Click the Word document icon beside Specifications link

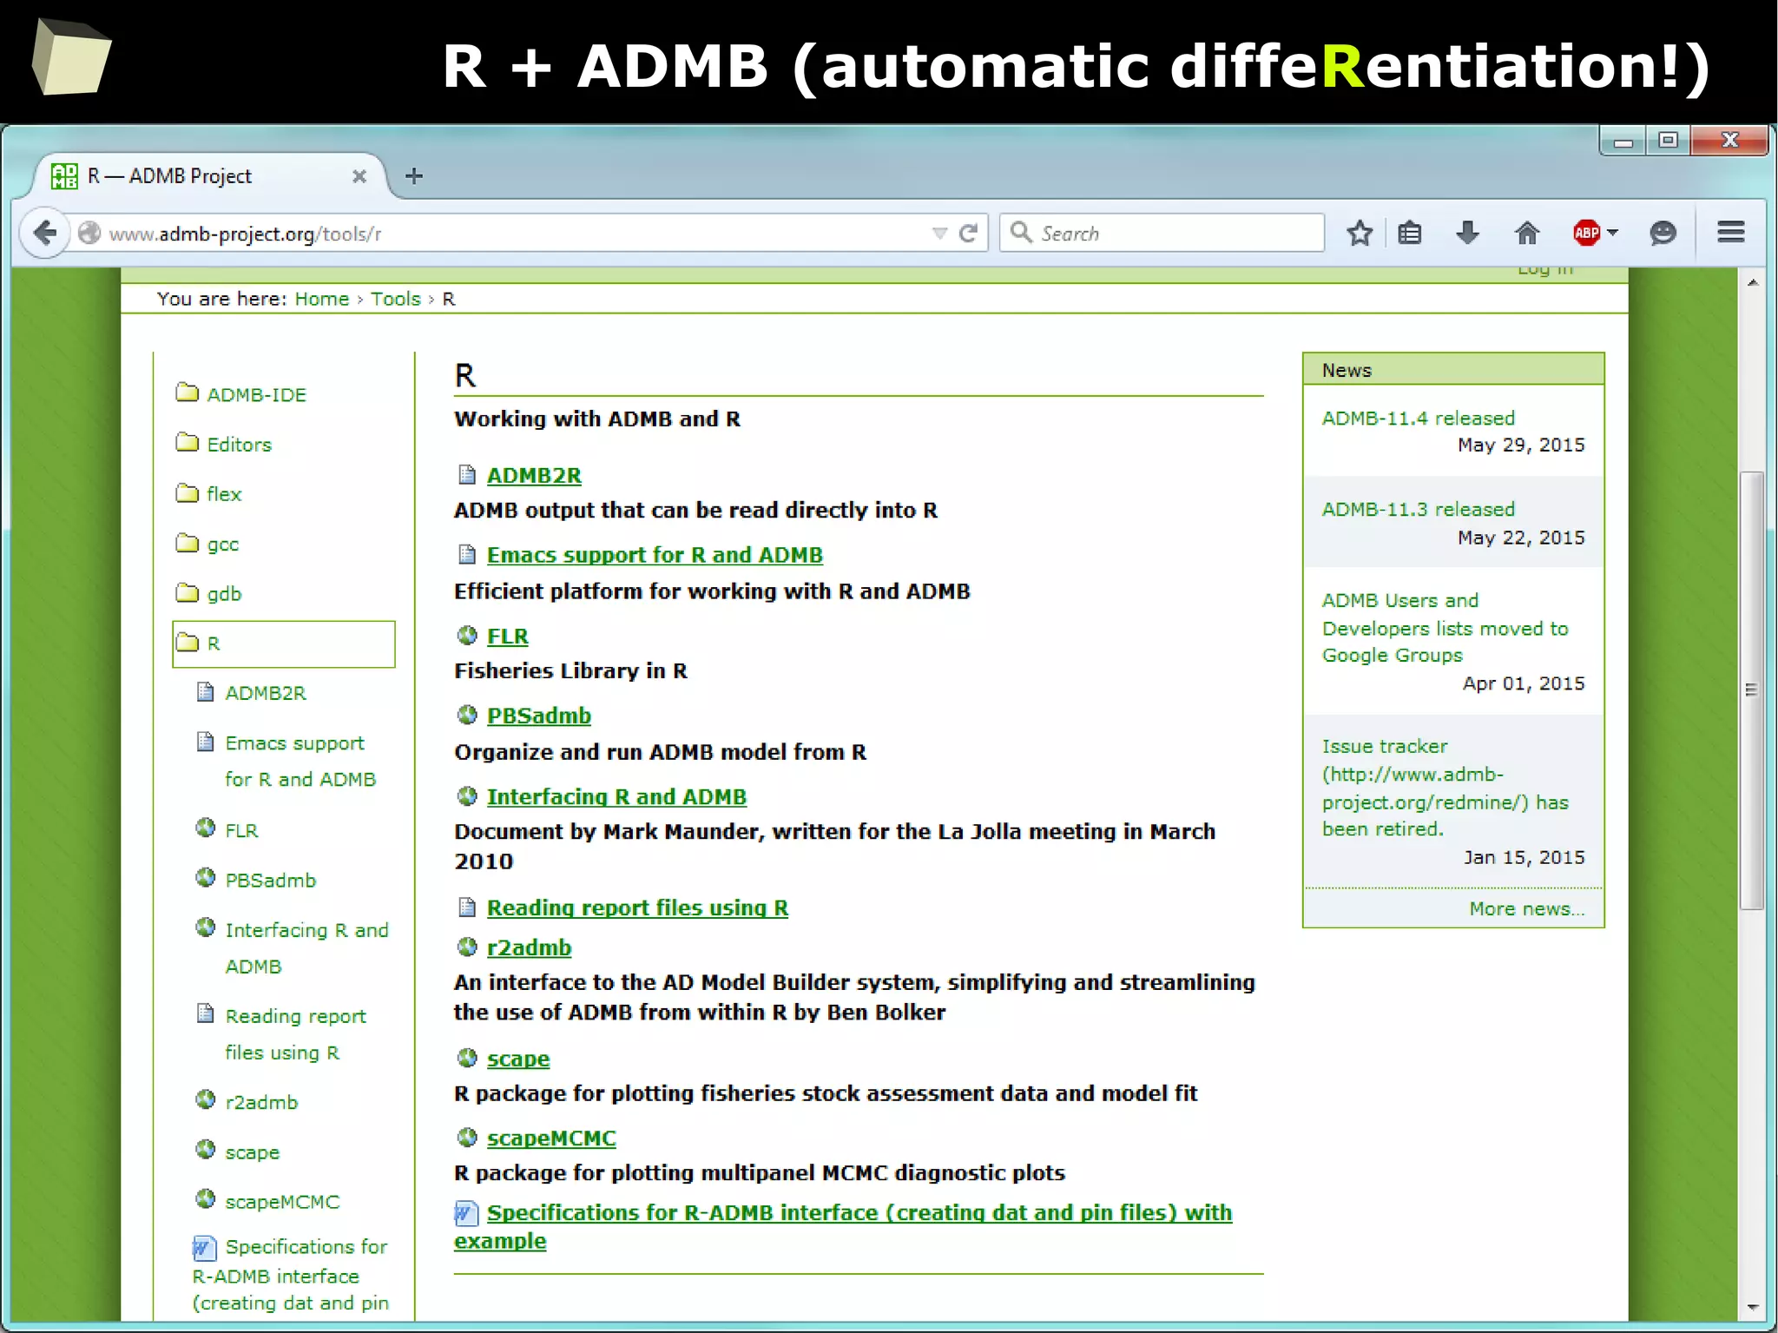pos(466,1213)
